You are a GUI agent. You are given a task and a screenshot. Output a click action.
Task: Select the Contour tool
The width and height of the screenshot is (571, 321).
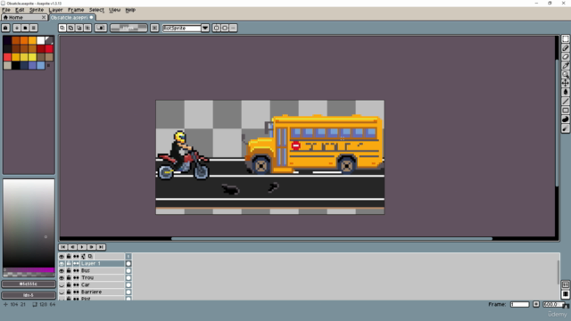(565, 119)
